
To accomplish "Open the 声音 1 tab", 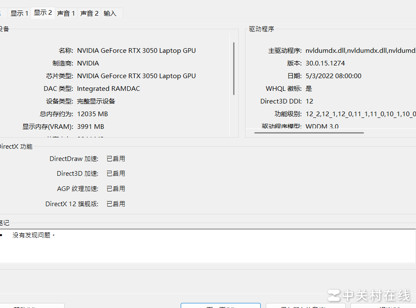I will (66, 13).
